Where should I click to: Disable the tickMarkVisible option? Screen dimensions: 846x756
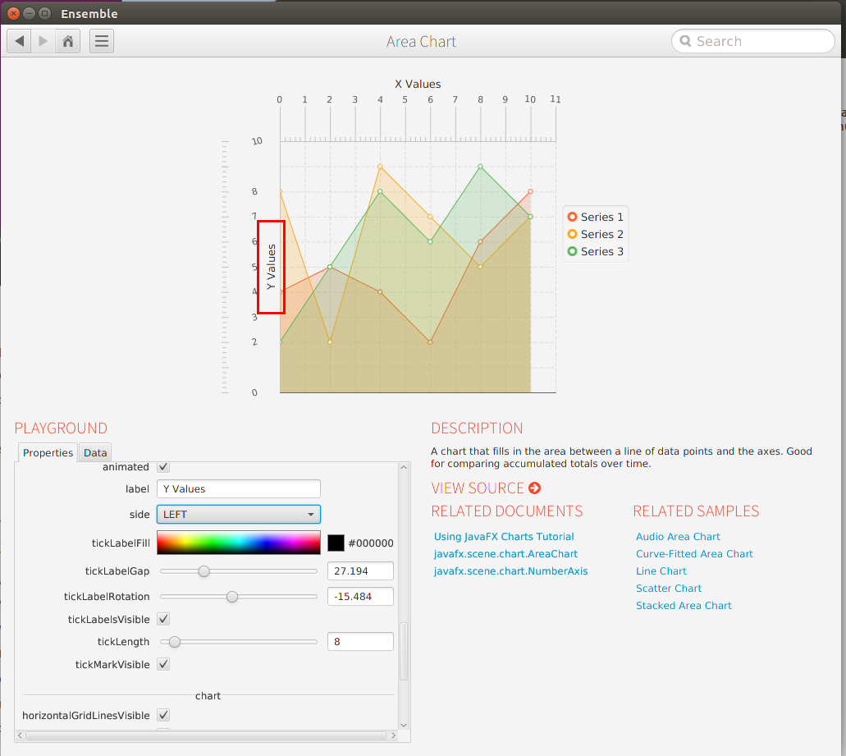coord(163,664)
